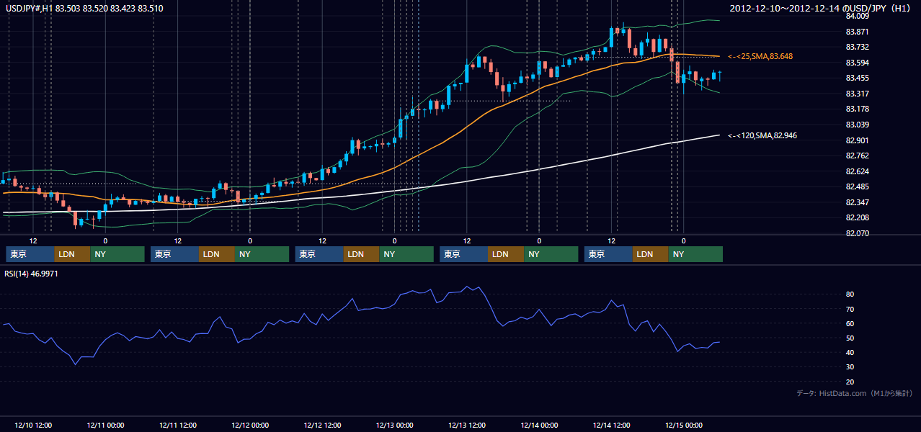This screenshot has height=432, width=921.
Task: Click the 83.732 price axis label
Action: coord(858,48)
